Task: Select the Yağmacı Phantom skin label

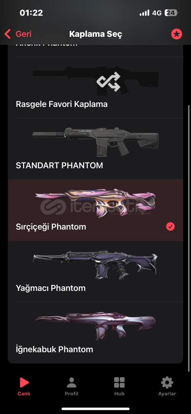Action: 51,288
